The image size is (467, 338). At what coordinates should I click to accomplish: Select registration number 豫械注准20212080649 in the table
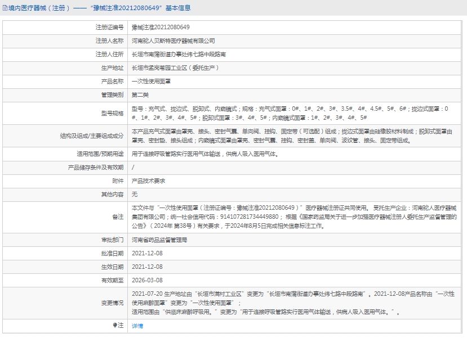coord(161,27)
